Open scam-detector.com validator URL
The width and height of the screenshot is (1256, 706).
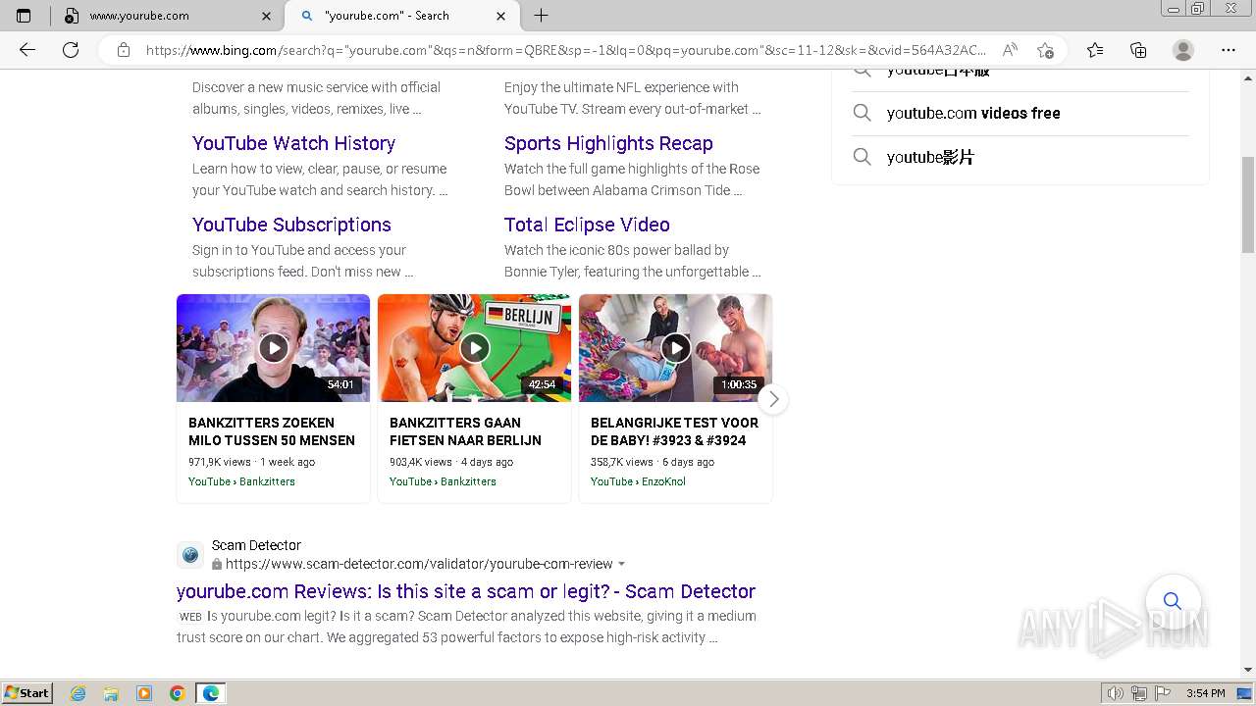(x=419, y=564)
